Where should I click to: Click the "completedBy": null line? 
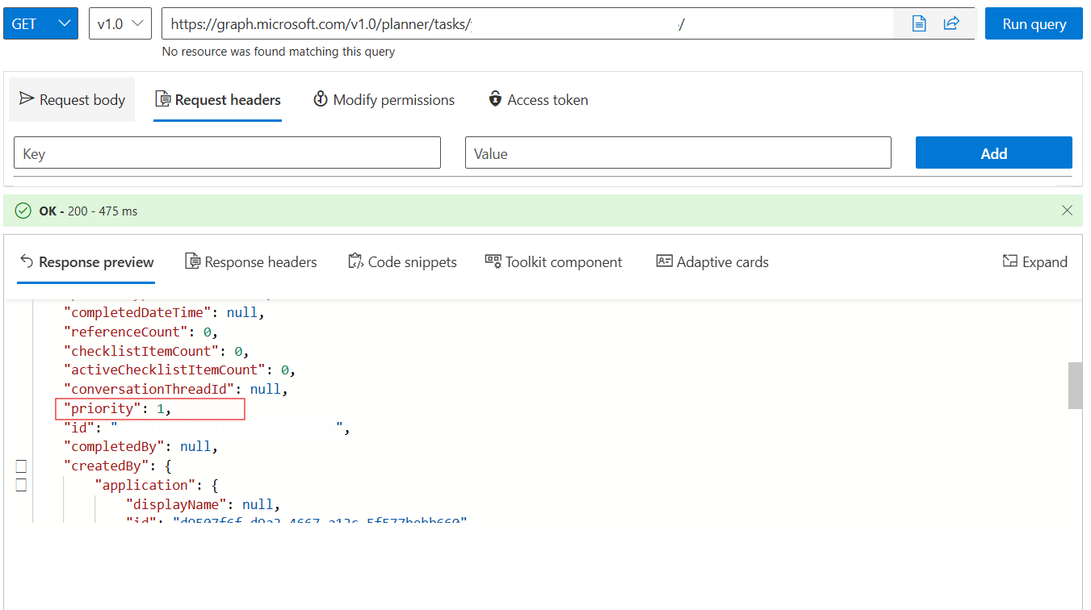pos(141,446)
